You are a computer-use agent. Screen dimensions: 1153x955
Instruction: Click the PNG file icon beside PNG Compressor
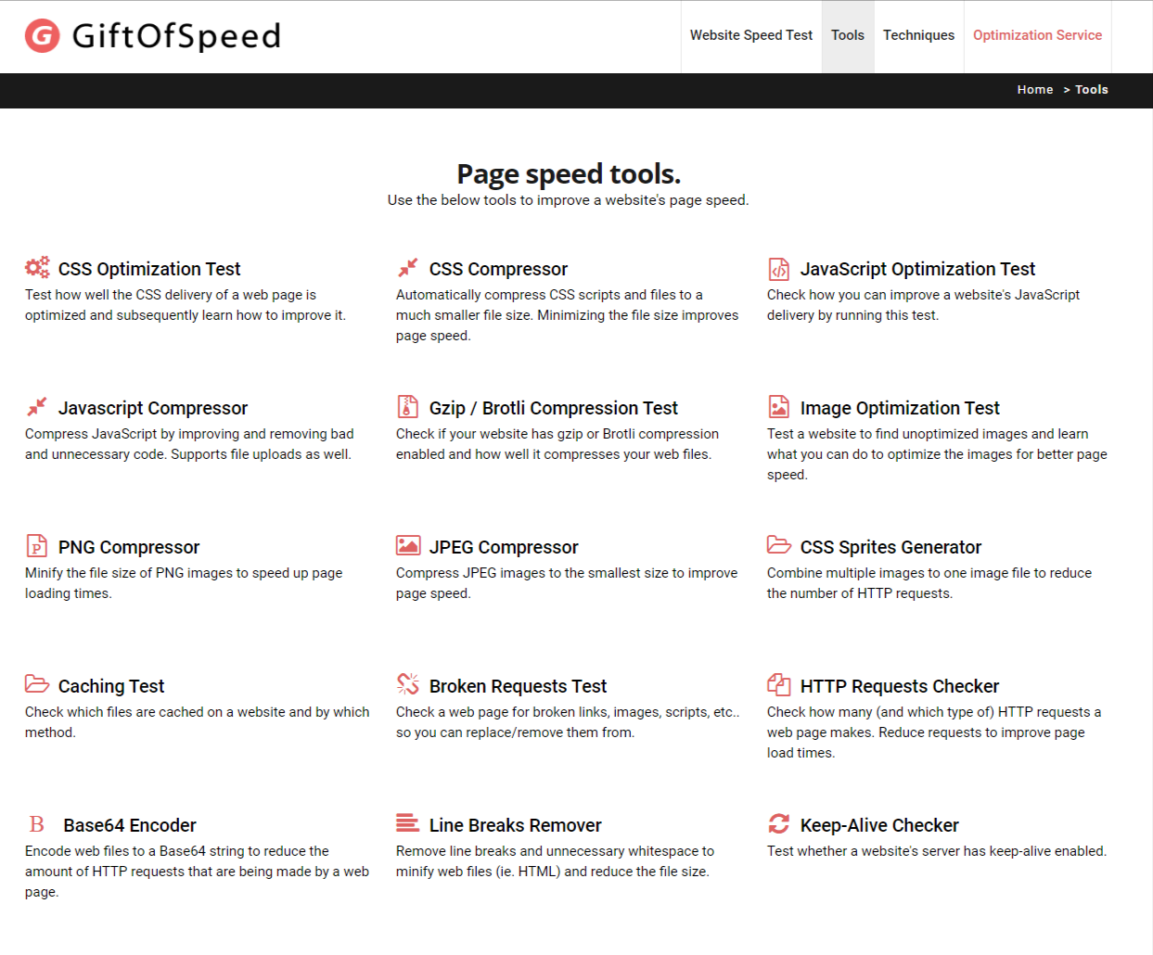pyautogui.click(x=36, y=546)
